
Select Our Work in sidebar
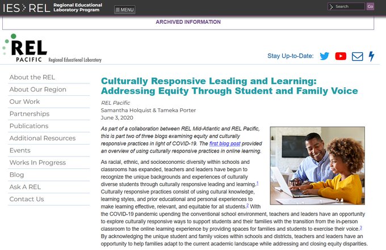click(24, 101)
